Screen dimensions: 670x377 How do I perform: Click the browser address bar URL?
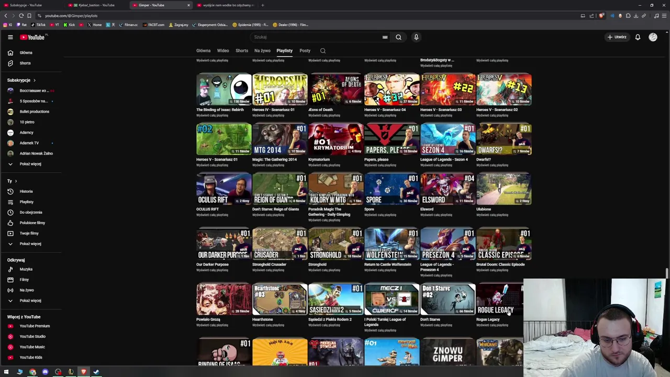(71, 16)
